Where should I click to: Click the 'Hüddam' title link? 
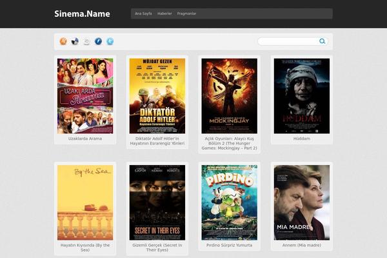(x=302, y=139)
